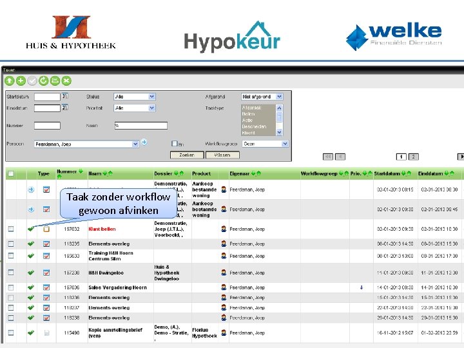
Task: Click the type icon of Klant bellen
Action: (46, 229)
